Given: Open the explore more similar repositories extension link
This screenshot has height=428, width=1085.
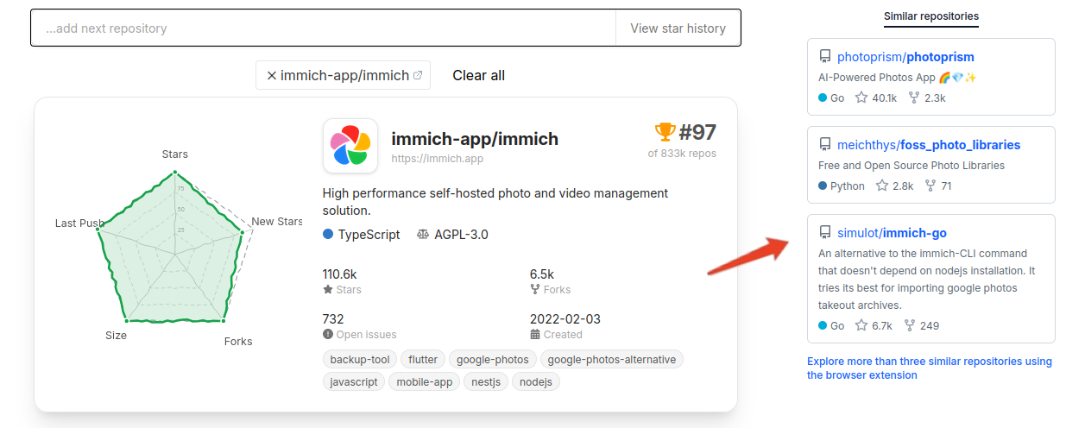Looking at the screenshot, I should pos(930,368).
